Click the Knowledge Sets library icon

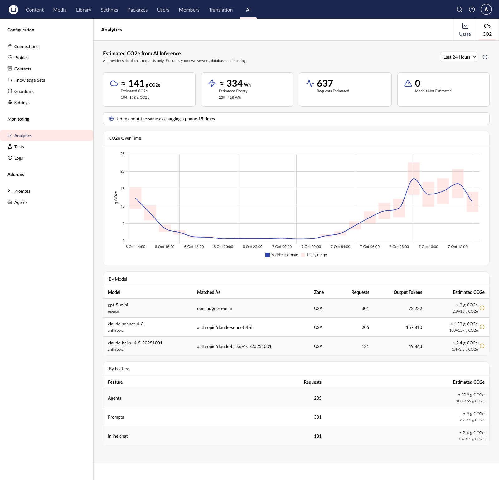(x=10, y=80)
